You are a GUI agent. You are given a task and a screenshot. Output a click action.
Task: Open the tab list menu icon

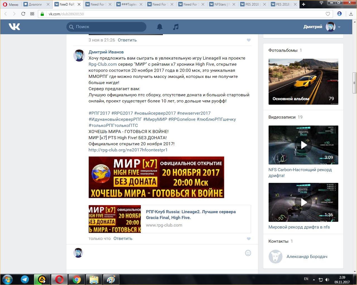(x=321, y=3)
